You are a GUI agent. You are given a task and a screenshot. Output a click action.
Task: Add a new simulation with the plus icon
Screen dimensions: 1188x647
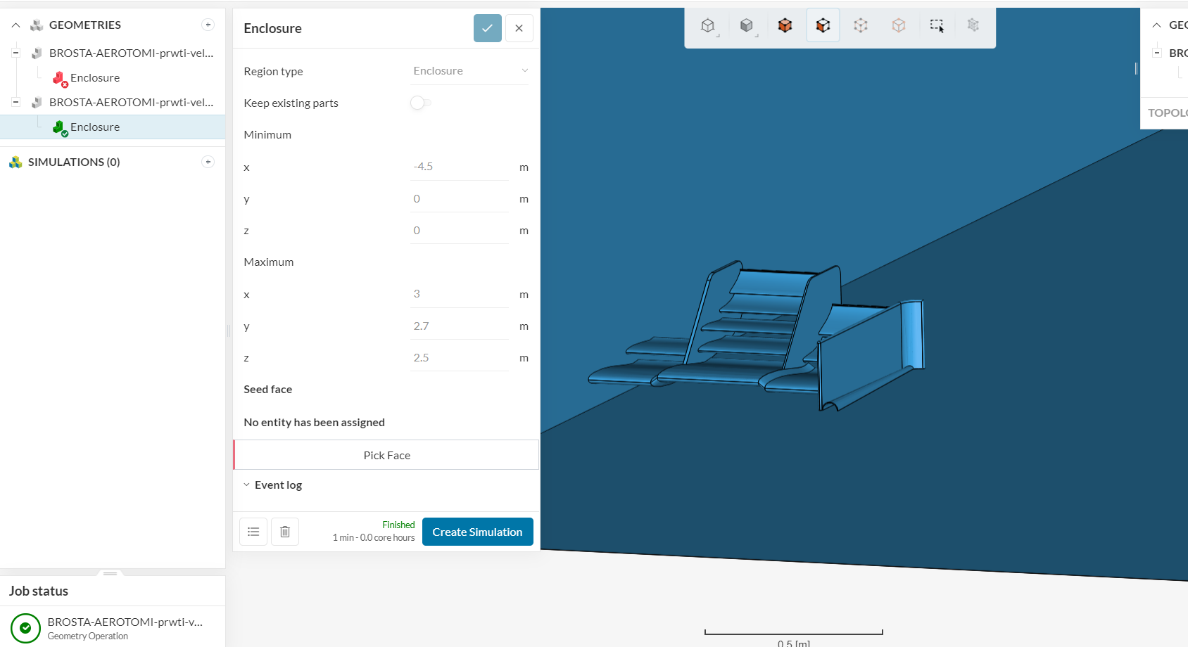point(208,162)
